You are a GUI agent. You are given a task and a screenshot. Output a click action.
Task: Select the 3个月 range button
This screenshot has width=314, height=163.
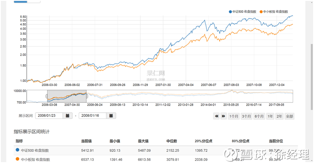point(246,116)
